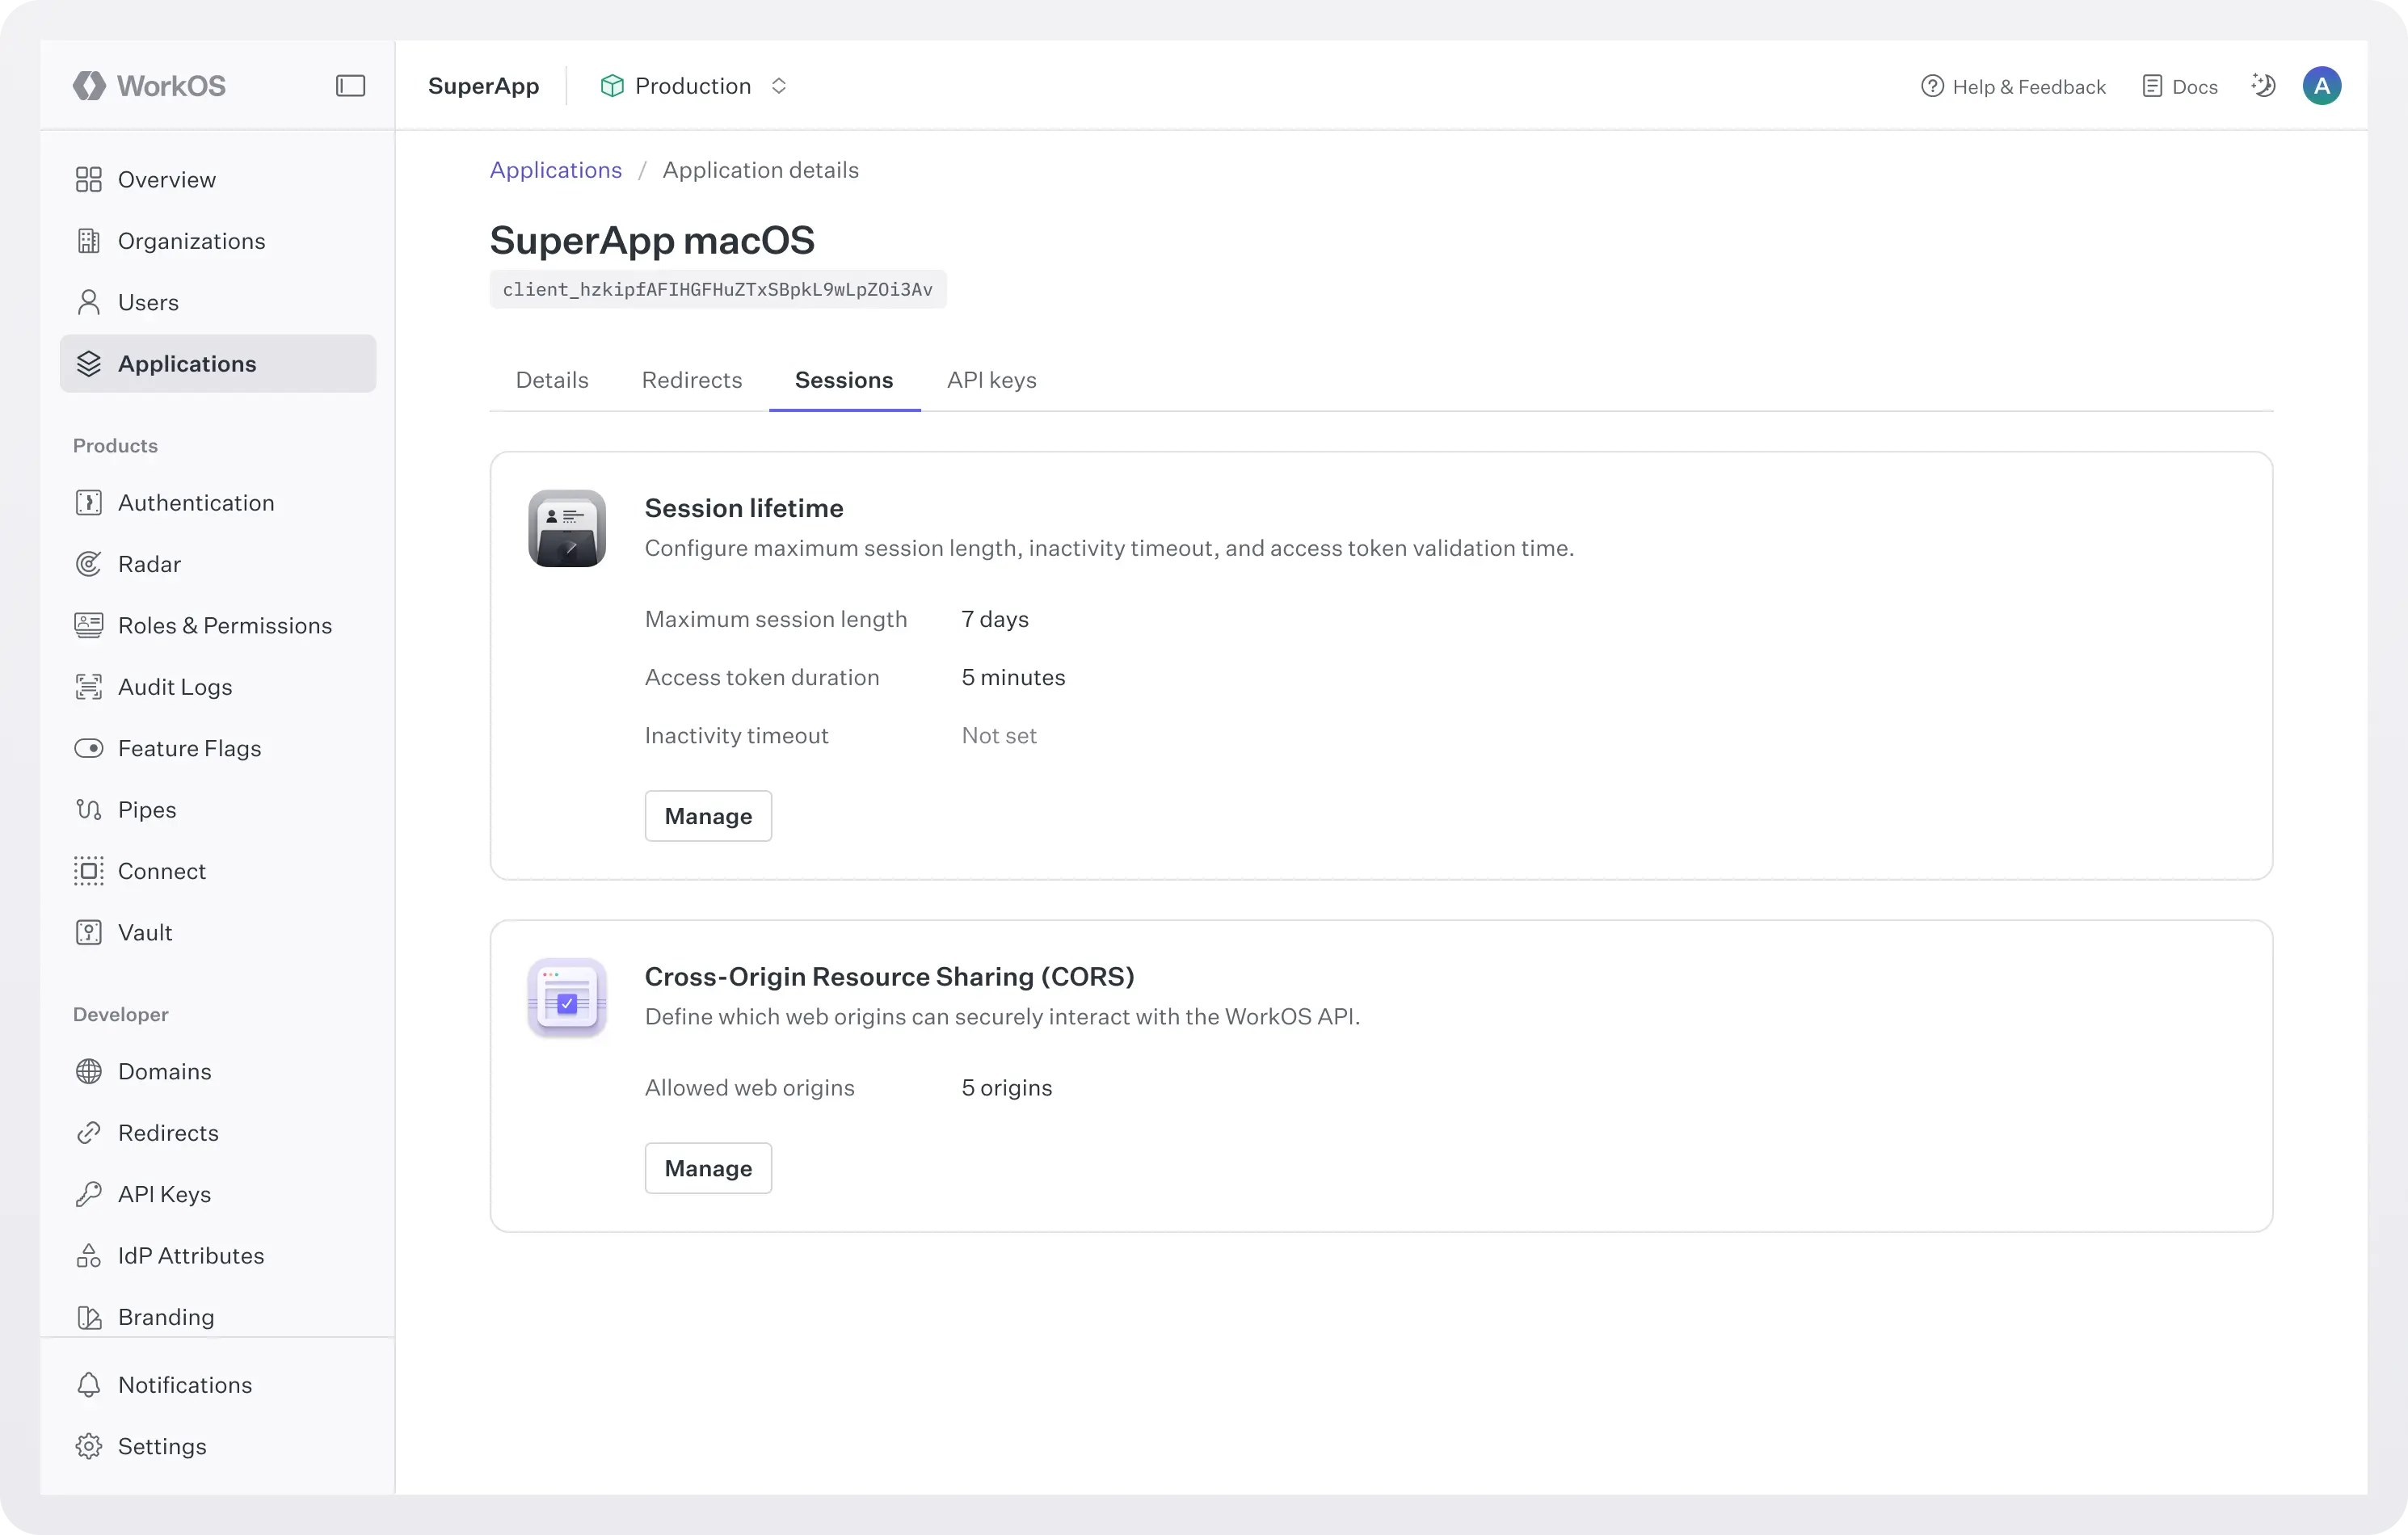Manage CORS allowed web origins
The height and width of the screenshot is (1535, 2408).
click(x=707, y=1167)
